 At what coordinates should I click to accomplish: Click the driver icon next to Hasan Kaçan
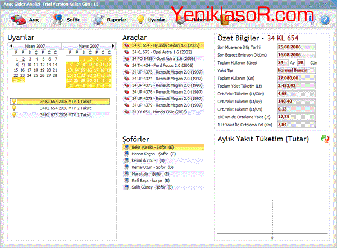click(x=126, y=154)
